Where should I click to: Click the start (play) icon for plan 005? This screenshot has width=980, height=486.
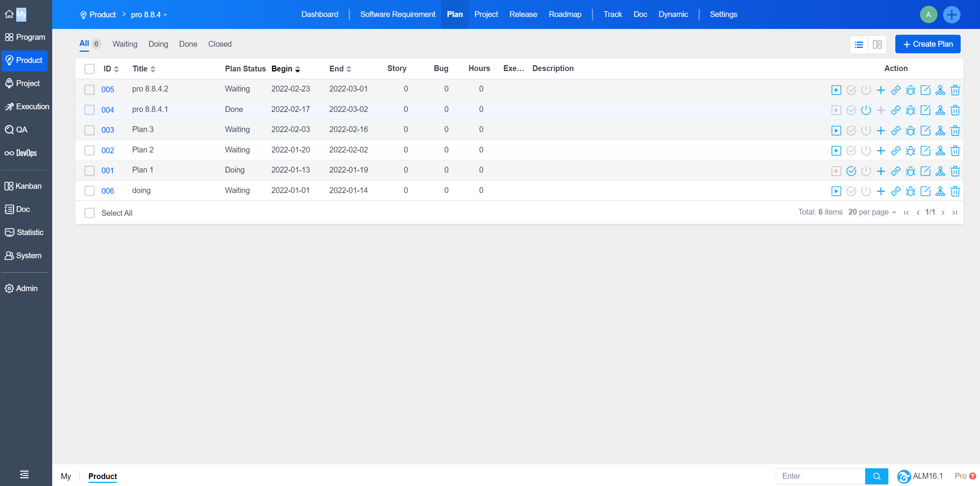coord(836,90)
